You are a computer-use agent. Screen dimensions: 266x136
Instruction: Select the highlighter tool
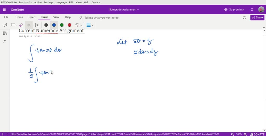click(x=37, y=25)
